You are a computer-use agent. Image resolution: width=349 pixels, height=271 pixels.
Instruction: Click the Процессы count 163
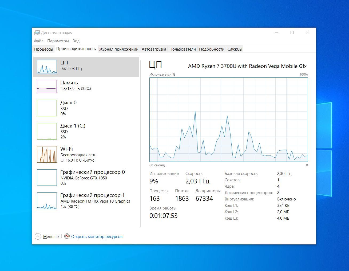[154, 198]
